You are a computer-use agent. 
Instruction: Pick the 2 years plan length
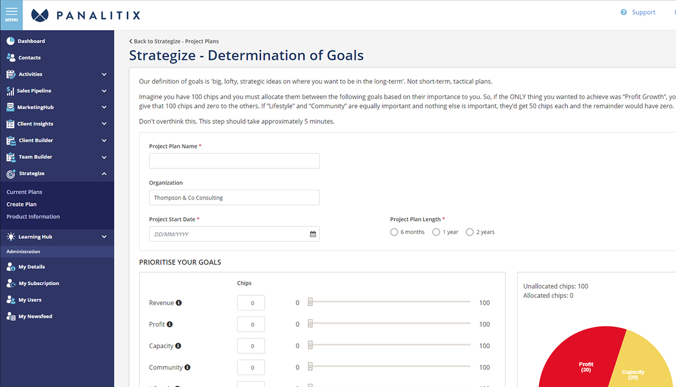pos(469,232)
